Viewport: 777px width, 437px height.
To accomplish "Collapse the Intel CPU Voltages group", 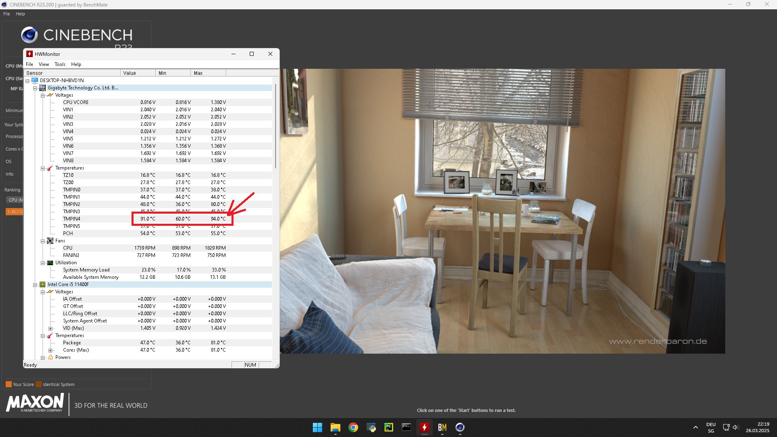I will 42,292.
